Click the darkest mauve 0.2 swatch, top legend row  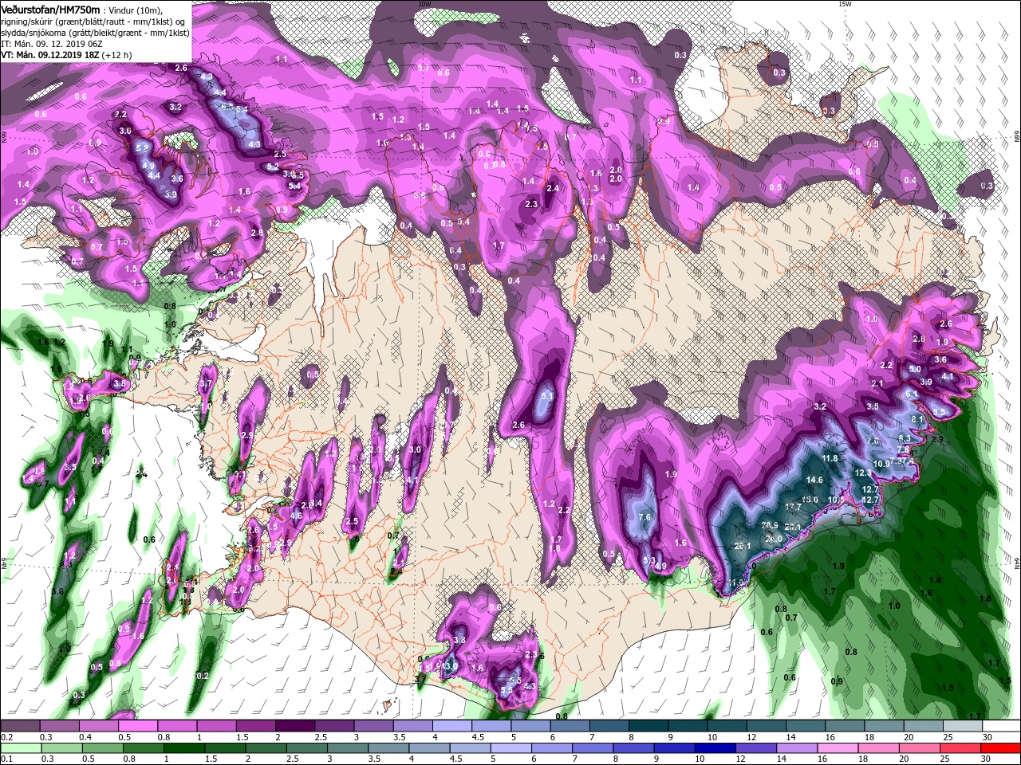[20, 727]
